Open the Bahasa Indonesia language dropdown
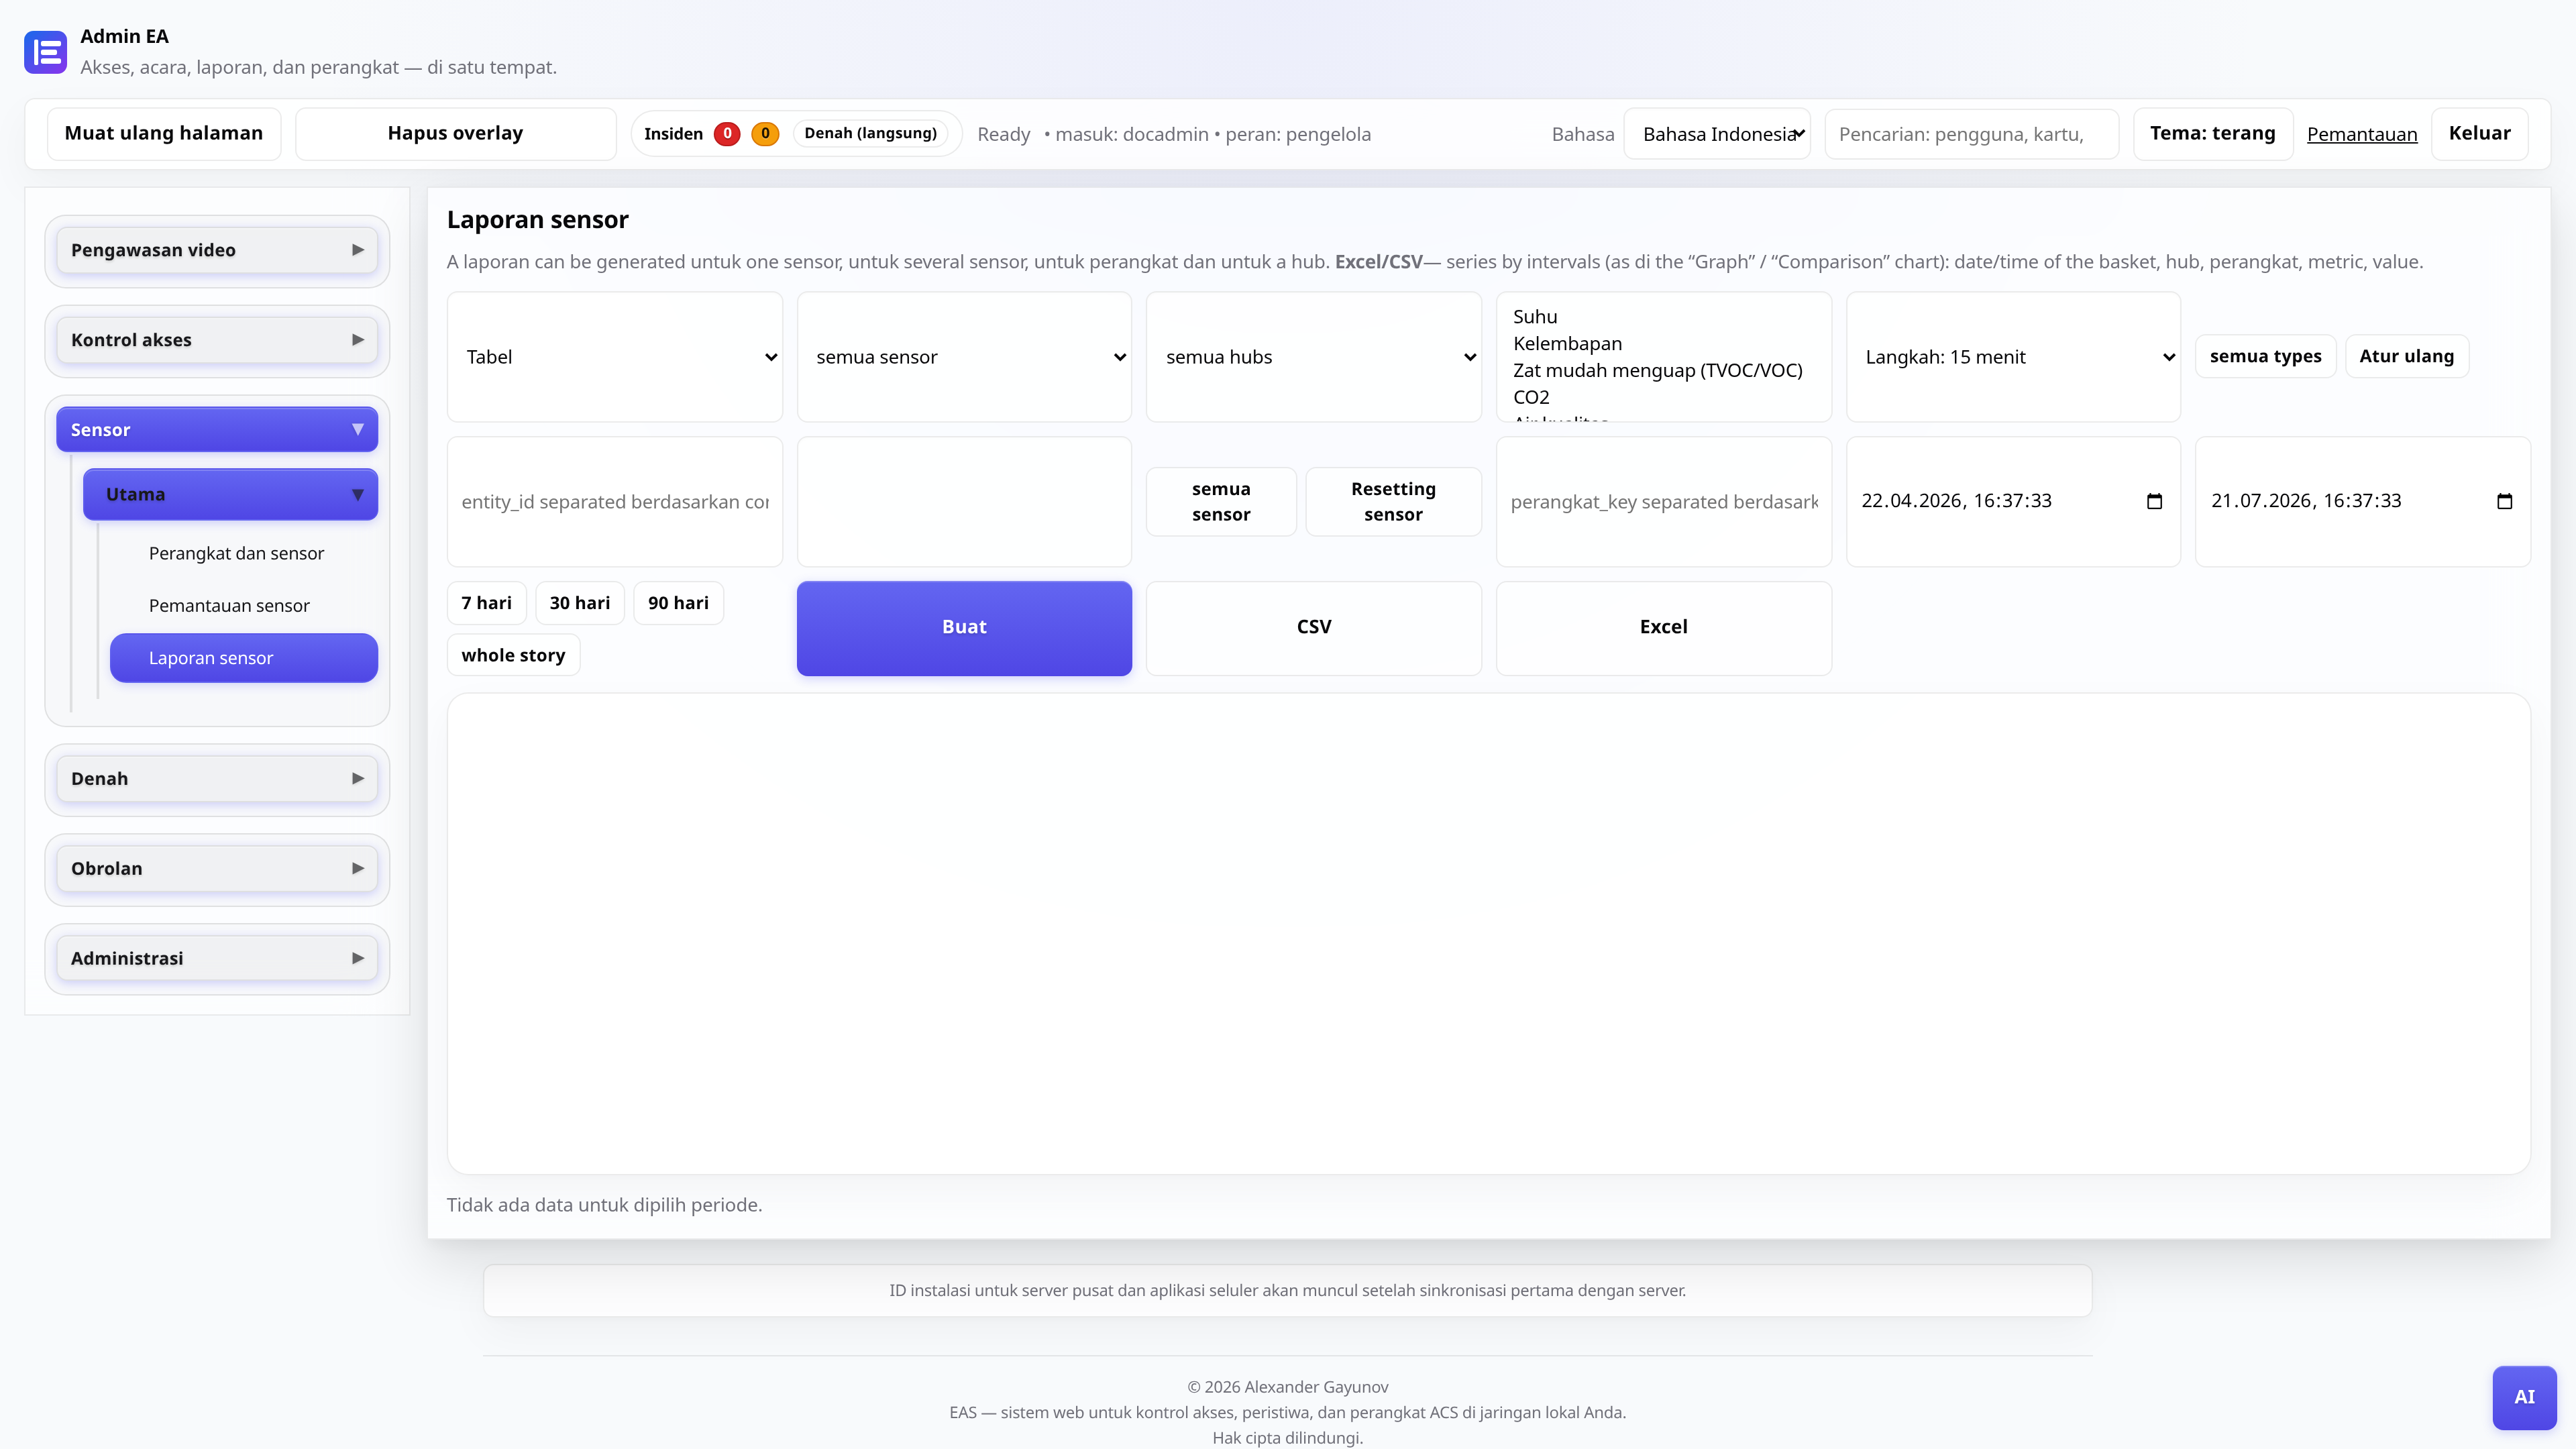Image resolution: width=2576 pixels, height=1449 pixels. 1717,134
